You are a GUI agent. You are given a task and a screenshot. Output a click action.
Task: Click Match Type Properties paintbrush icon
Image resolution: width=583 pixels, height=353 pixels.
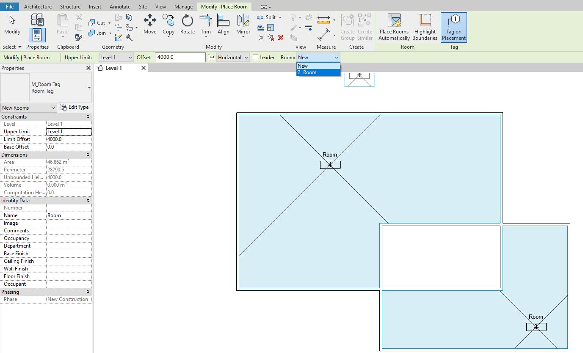[x=79, y=38]
